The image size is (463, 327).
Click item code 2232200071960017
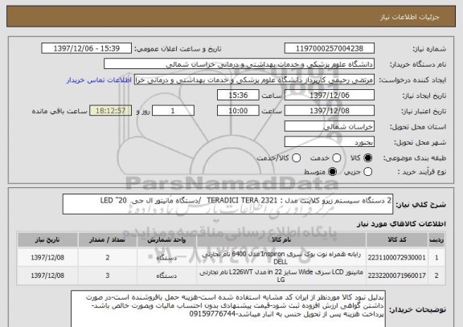tap(397, 276)
